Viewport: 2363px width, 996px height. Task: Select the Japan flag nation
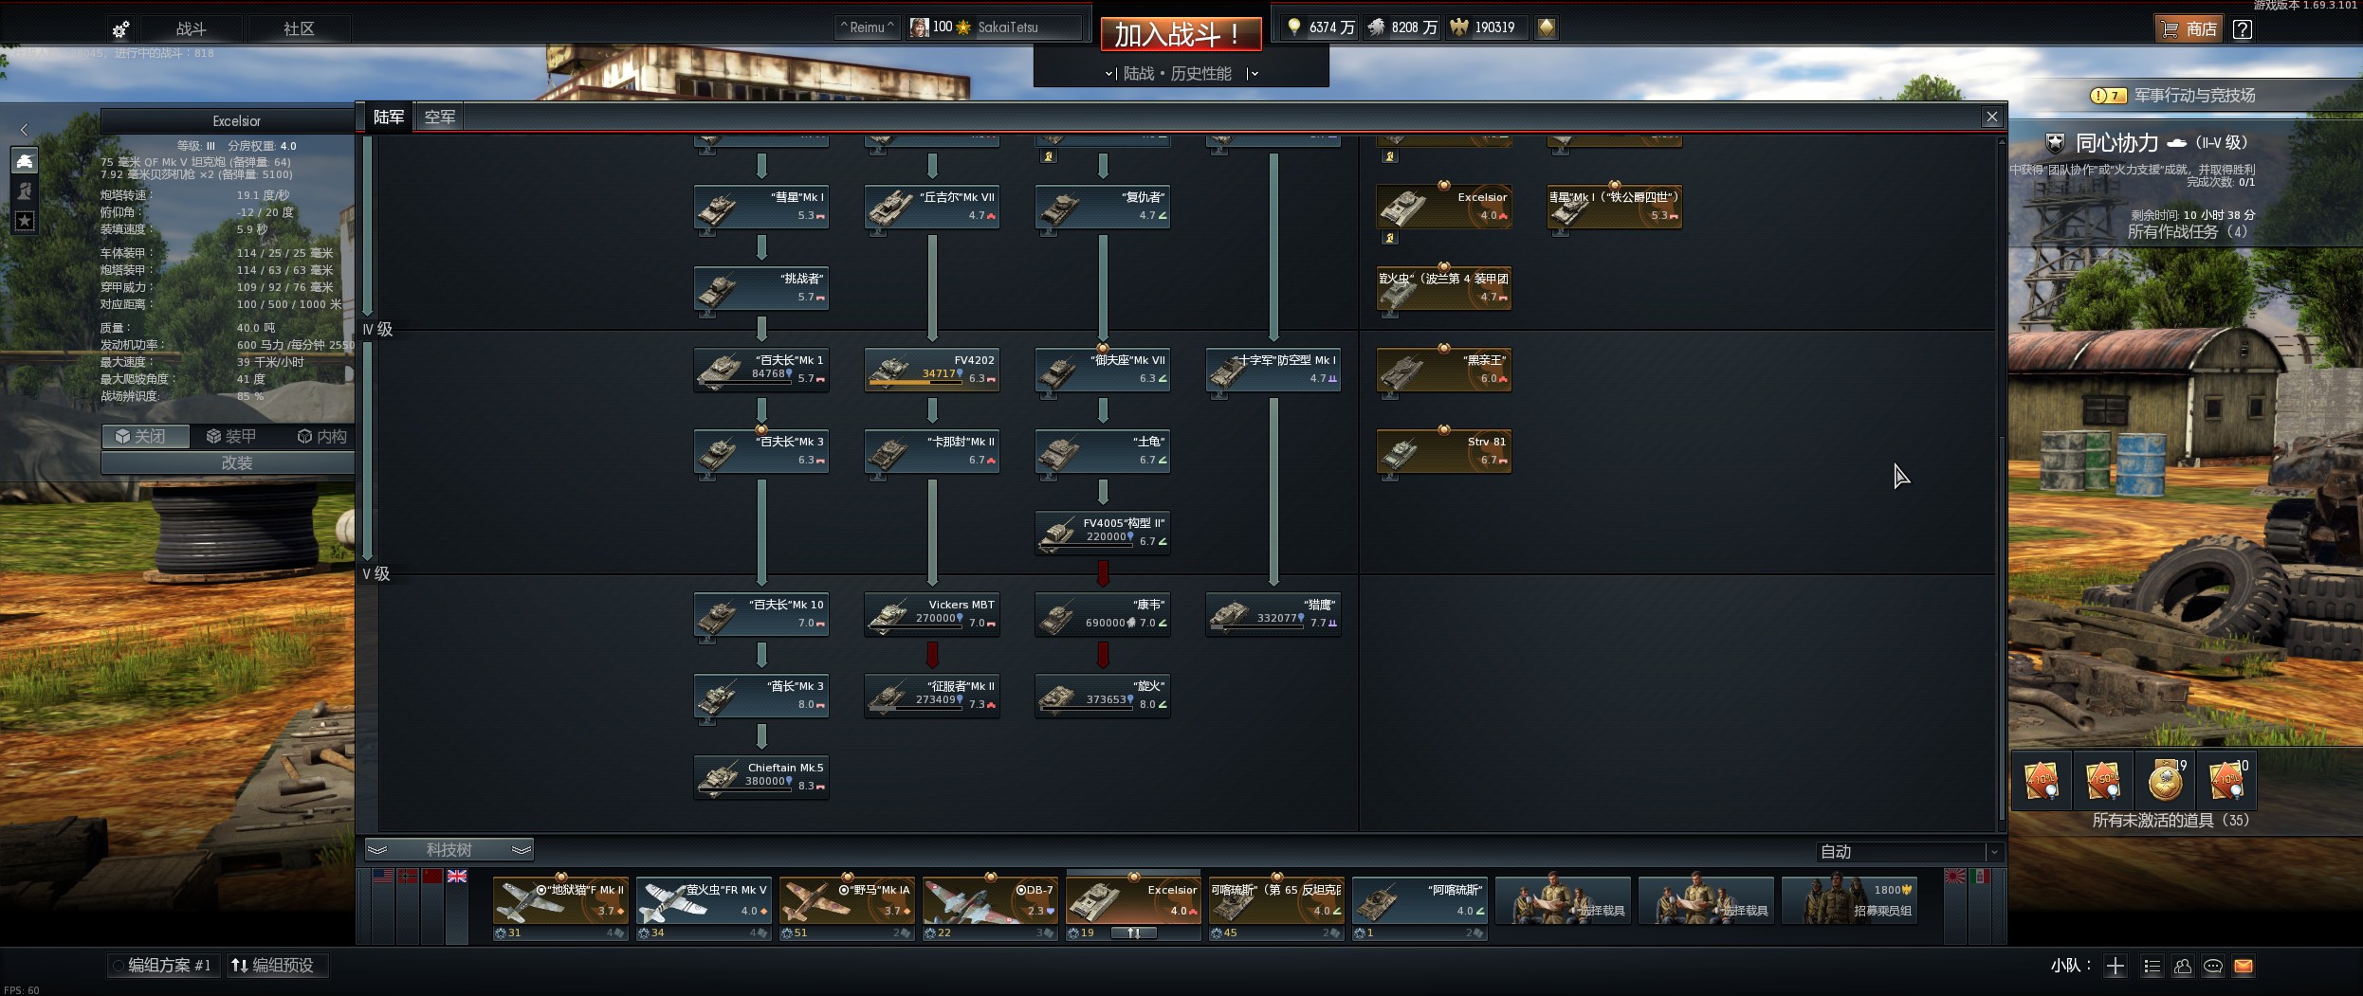click(1954, 877)
